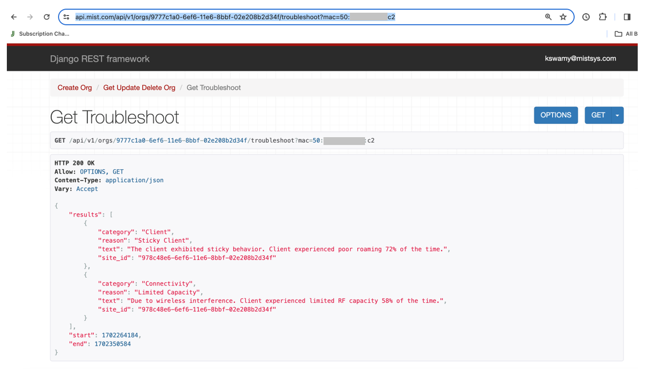Expand the GET button dropdown caret
Image resolution: width=647 pixels, height=371 pixels.
[617, 115]
